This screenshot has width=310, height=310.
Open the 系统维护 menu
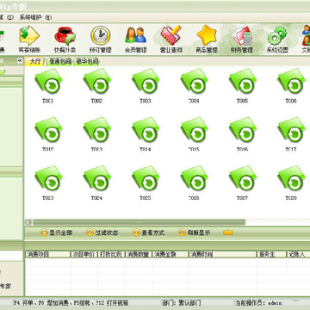35,17
